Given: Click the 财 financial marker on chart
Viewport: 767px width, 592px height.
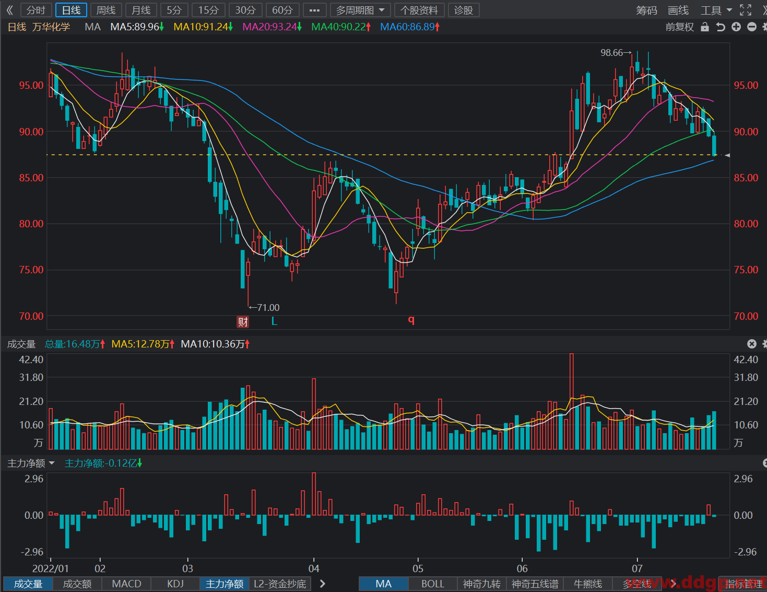Looking at the screenshot, I should (x=243, y=321).
